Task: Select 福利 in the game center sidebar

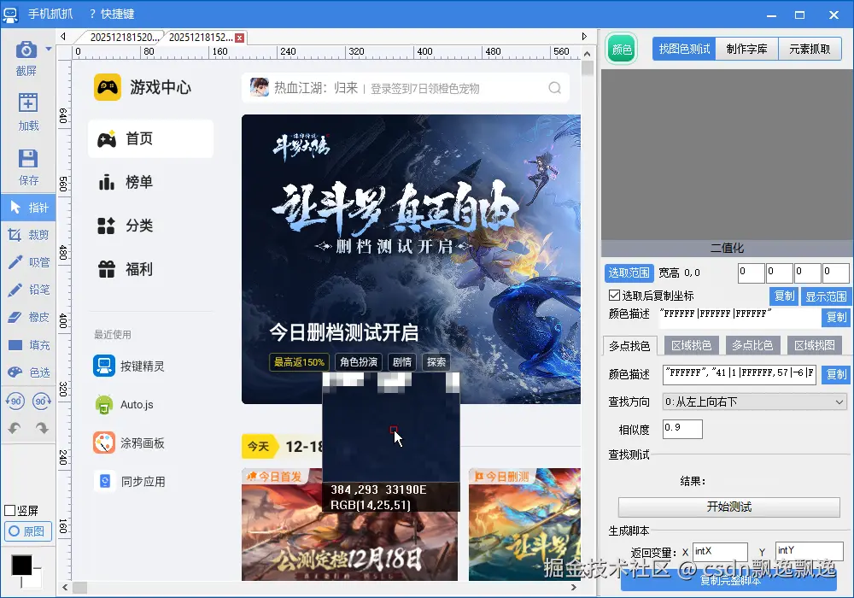Action: [x=151, y=269]
